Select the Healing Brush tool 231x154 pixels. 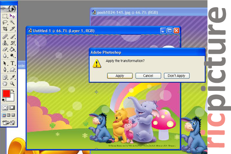point(5,37)
